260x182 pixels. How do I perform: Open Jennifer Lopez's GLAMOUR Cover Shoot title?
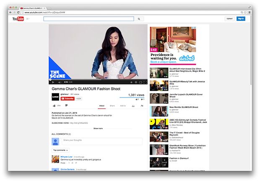[x=186, y=95]
